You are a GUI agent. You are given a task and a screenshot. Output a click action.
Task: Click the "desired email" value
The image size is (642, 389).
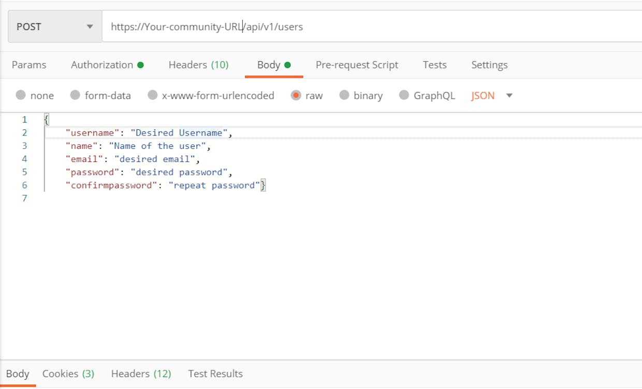click(x=155, y=159)
